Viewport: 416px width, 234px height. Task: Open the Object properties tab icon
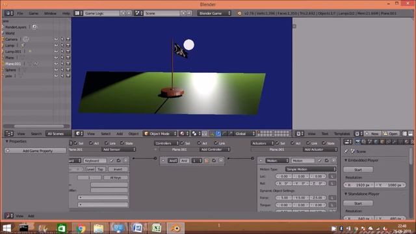click(x=382, y=142)
